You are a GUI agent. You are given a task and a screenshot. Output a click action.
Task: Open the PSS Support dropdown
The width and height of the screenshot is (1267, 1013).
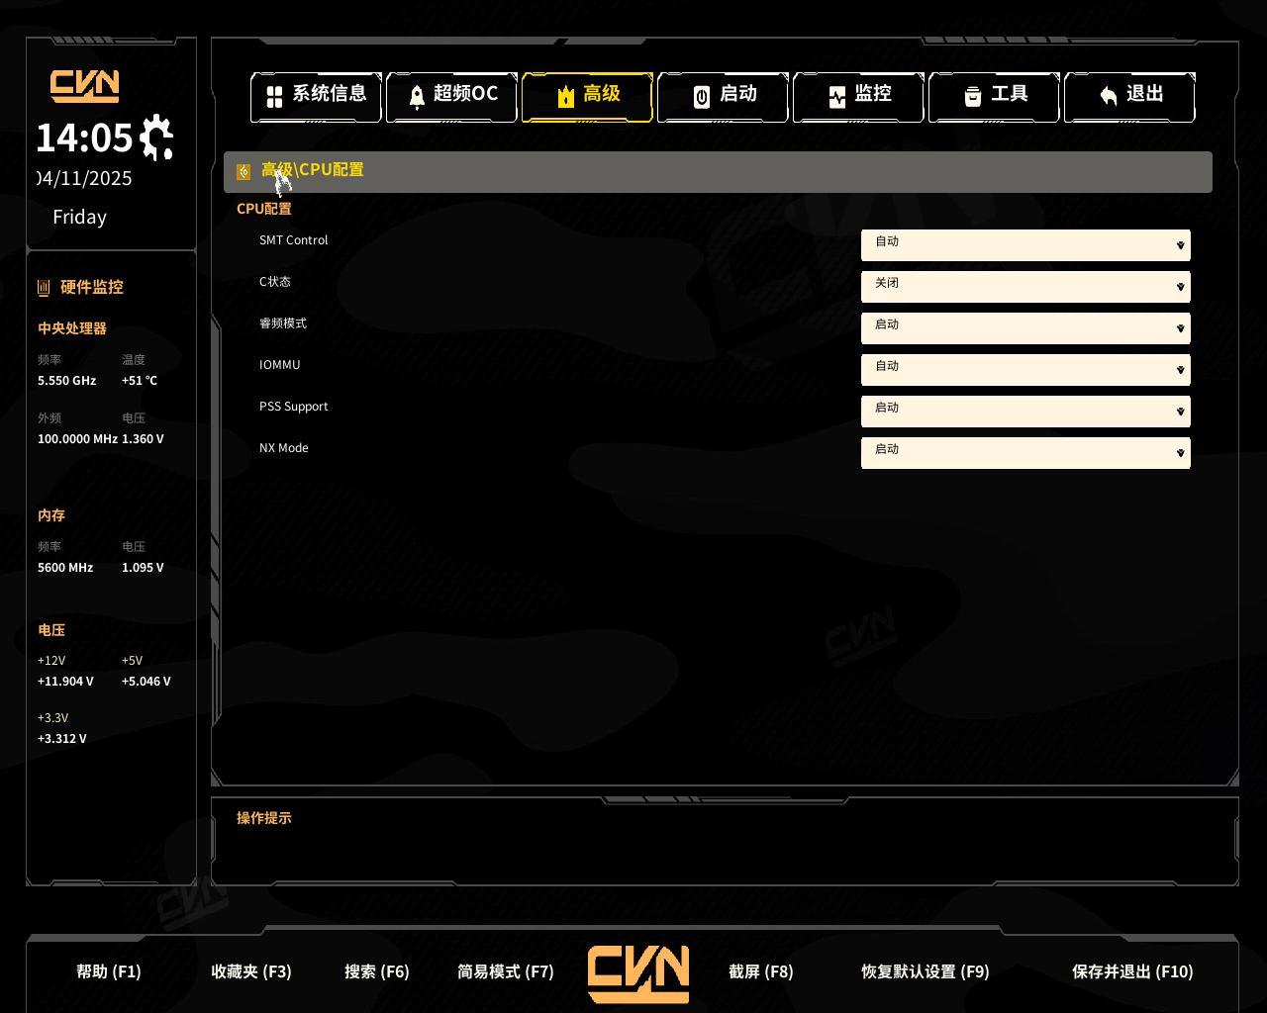(x=1025, y=412)
